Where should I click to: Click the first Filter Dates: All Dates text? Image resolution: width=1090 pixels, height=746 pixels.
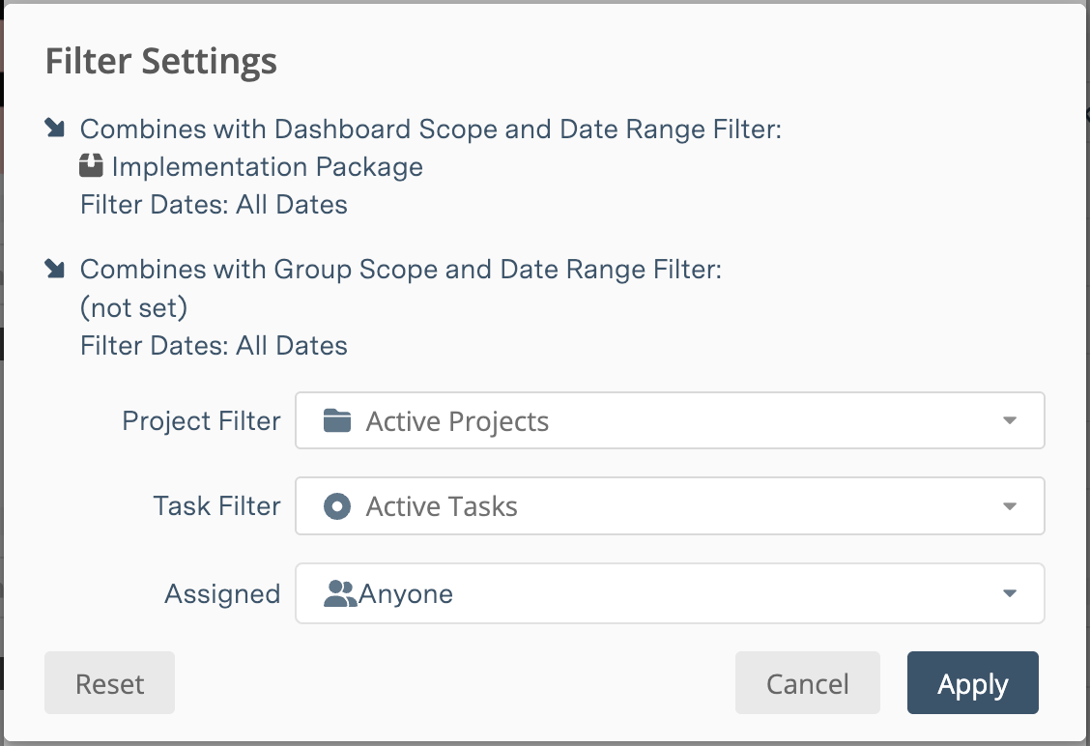(213, 204)
